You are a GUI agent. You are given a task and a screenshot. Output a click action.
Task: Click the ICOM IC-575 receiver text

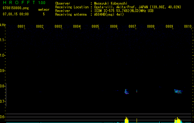pos(124,11)
